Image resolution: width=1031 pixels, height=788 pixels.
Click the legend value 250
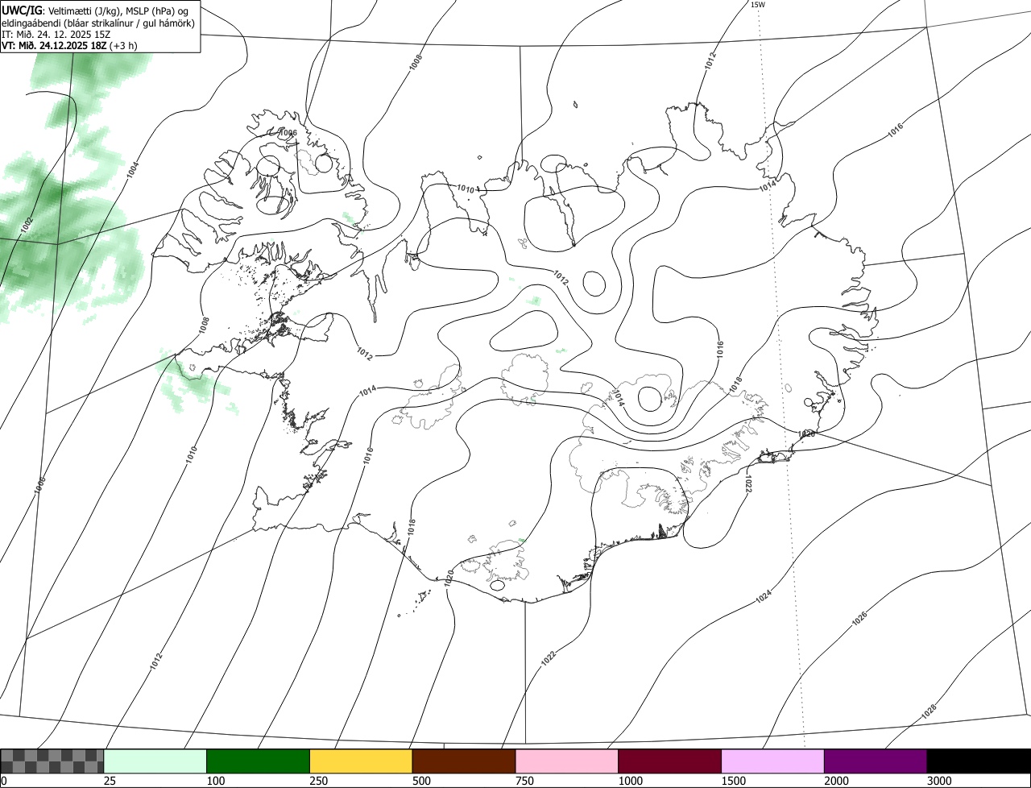coord(319,781)
